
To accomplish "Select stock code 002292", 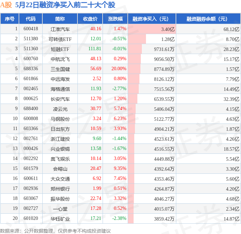I will pyautogui.click(x=31, y=159).
